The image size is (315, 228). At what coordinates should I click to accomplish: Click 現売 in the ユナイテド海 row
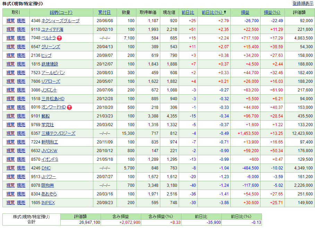coord(21,29)
